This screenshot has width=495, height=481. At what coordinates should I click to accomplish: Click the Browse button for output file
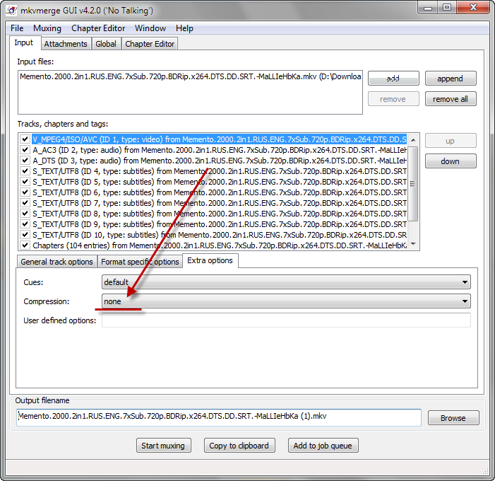[x=453, y=418]
